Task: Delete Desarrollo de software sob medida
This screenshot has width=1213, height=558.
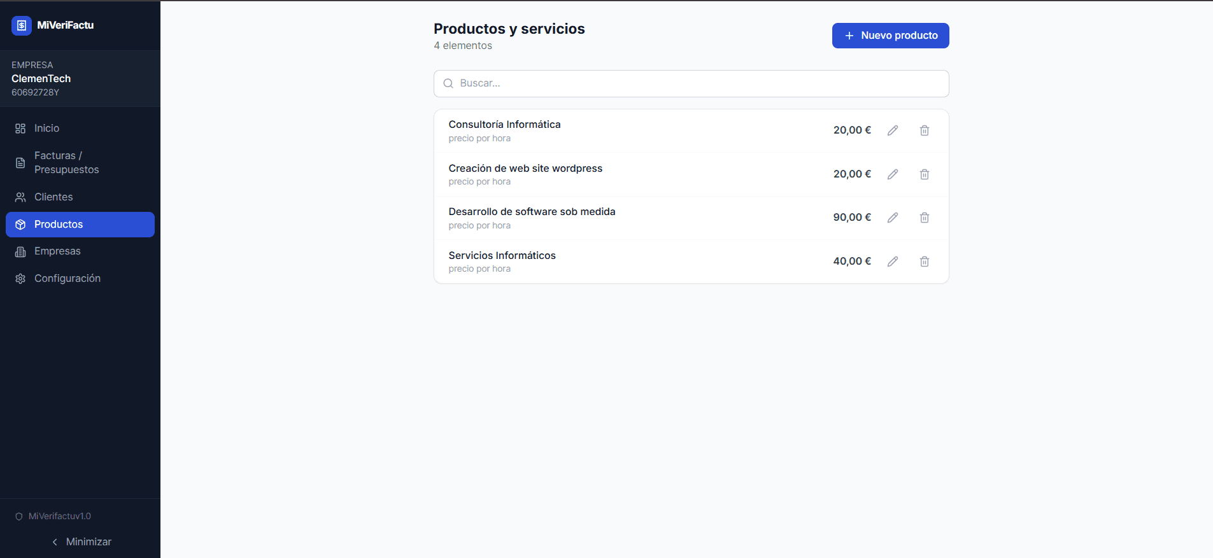Action: [x=925, y=218]
